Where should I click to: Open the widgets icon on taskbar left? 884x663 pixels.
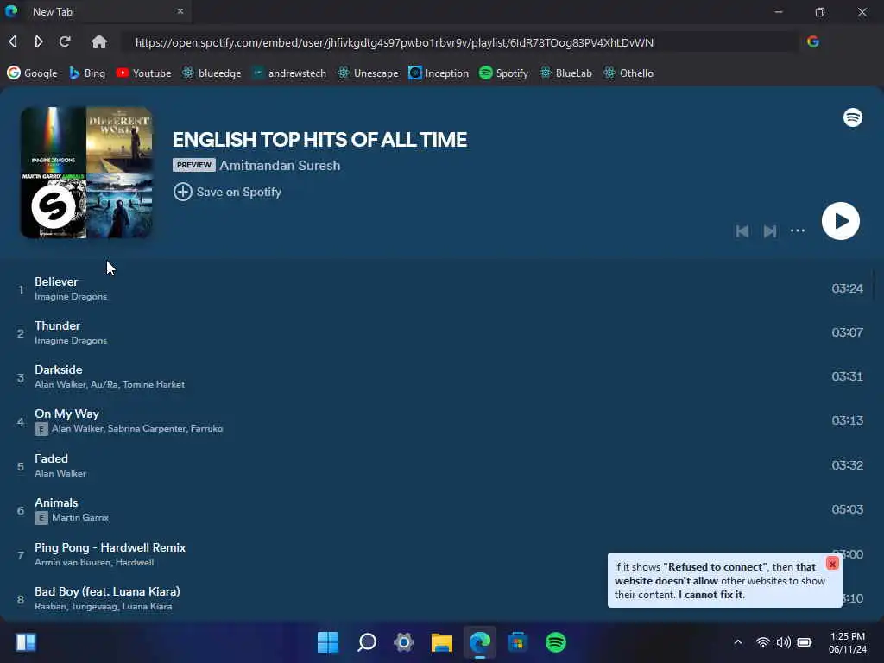26,642
